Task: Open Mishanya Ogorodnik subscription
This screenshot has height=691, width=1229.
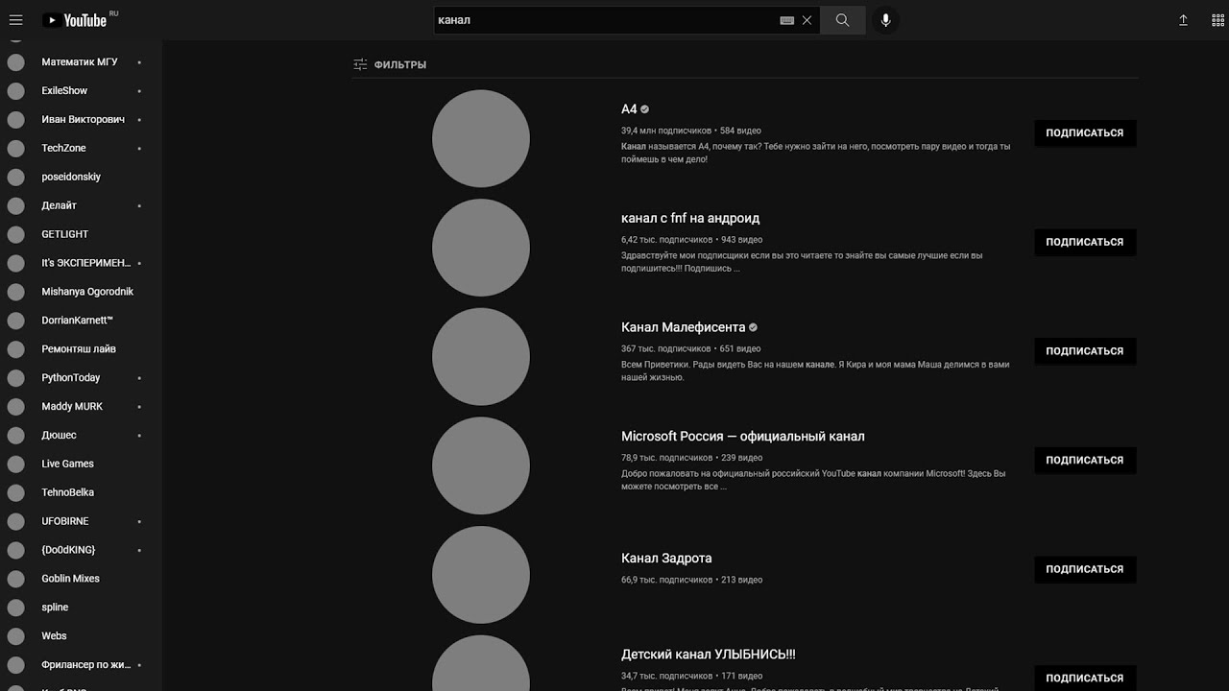Action: coord(81,292)
